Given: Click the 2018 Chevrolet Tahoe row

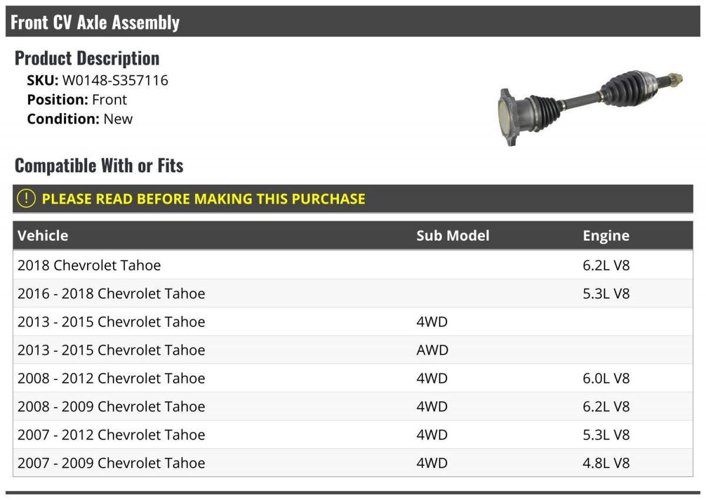Looking at the screenshot, I should (x=353, y=265).
